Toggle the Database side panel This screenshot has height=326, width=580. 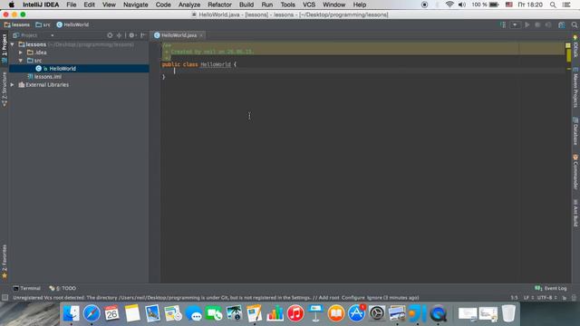(575, 130)
